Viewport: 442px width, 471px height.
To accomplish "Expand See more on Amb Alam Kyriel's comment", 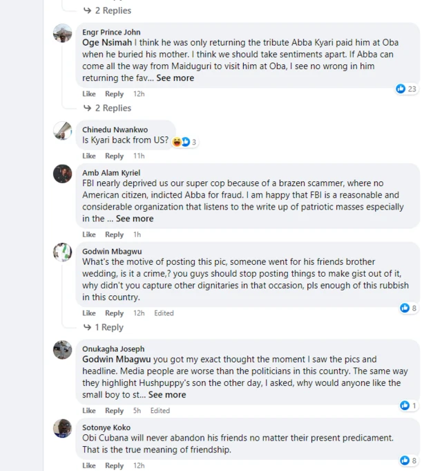I will click(135, 219).
